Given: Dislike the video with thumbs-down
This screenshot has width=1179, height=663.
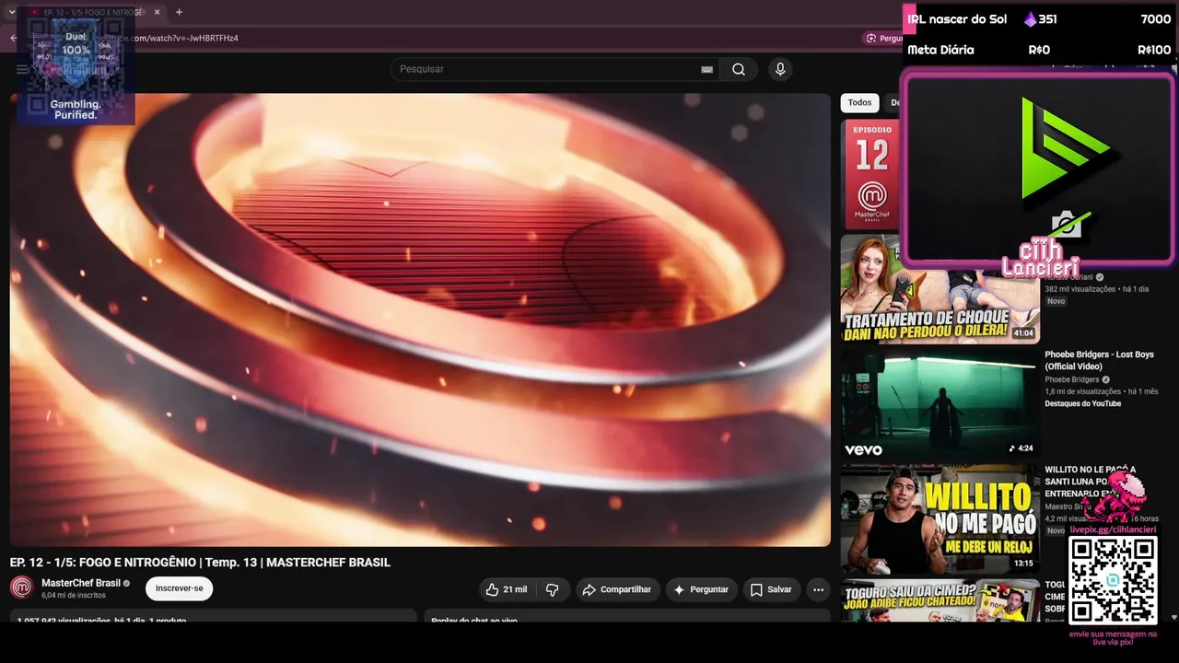Looking at the screenshot, I should [x=553, y=589].
